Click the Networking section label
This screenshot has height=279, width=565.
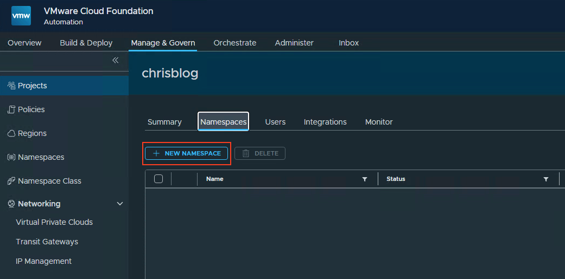click(39, 204)
